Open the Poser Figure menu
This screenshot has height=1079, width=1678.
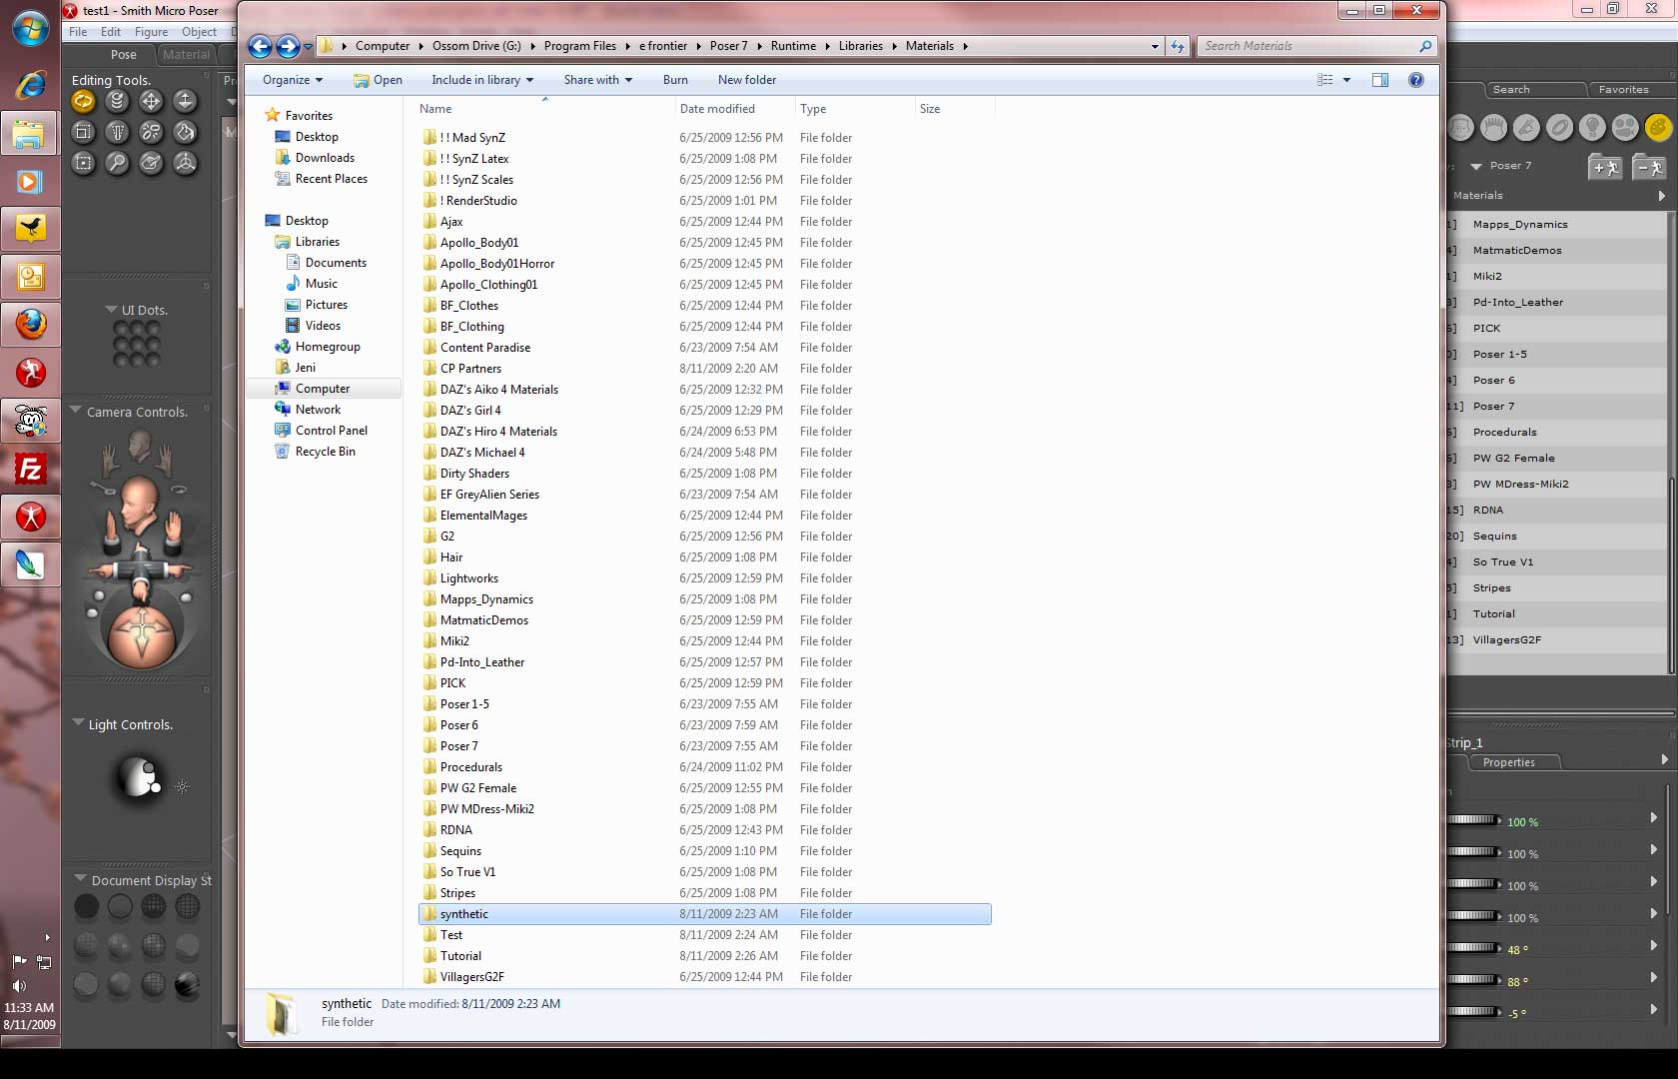point(152,32)
